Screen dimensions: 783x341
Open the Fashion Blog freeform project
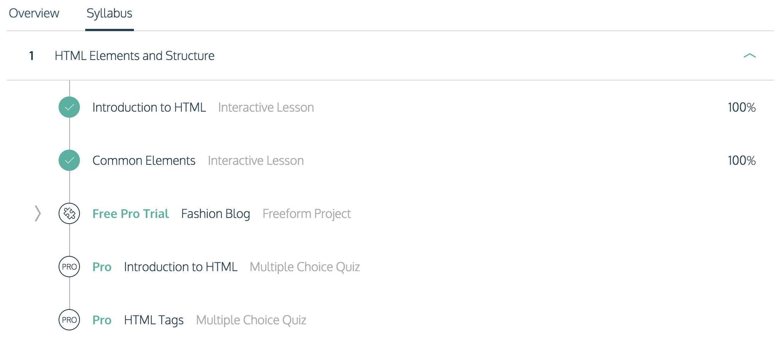(x=215, y=214)
